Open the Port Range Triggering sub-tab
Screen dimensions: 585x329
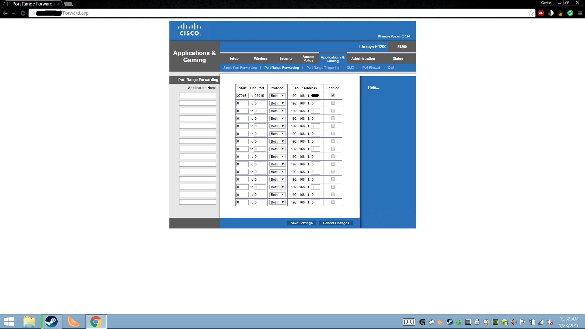(x=323, y=68)
